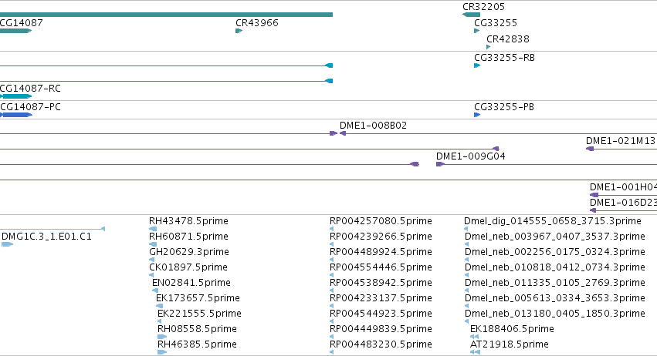Viewport: 657px width, 356px height.
Task: Select the RP004257080.5prime label
Action: [381, 221]
